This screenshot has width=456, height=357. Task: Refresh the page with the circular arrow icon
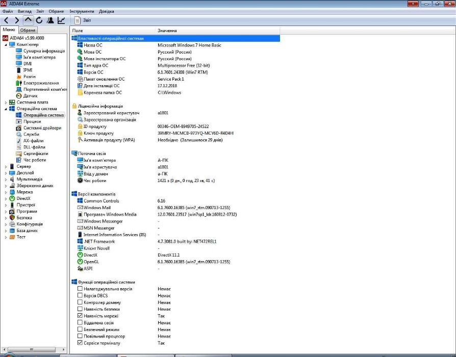tap(39, 20)
